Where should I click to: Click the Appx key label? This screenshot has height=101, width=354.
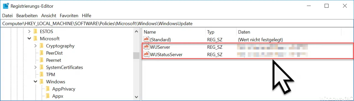pos(58,96)
